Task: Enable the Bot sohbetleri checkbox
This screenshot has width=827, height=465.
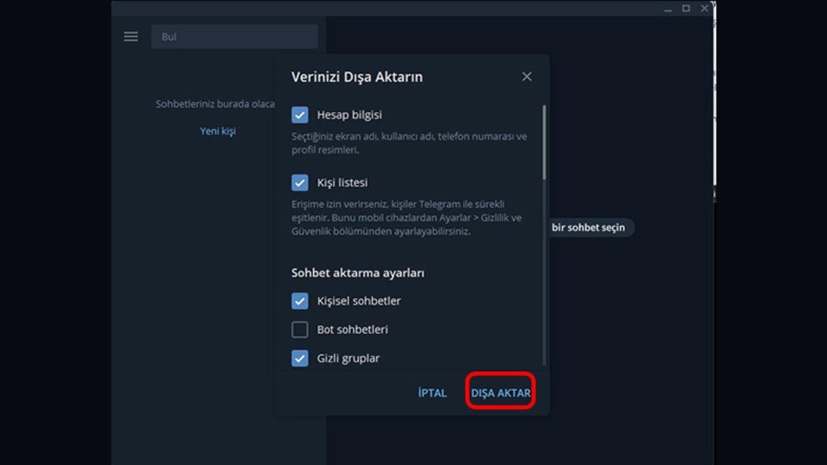Action: [x=300, y=330]
